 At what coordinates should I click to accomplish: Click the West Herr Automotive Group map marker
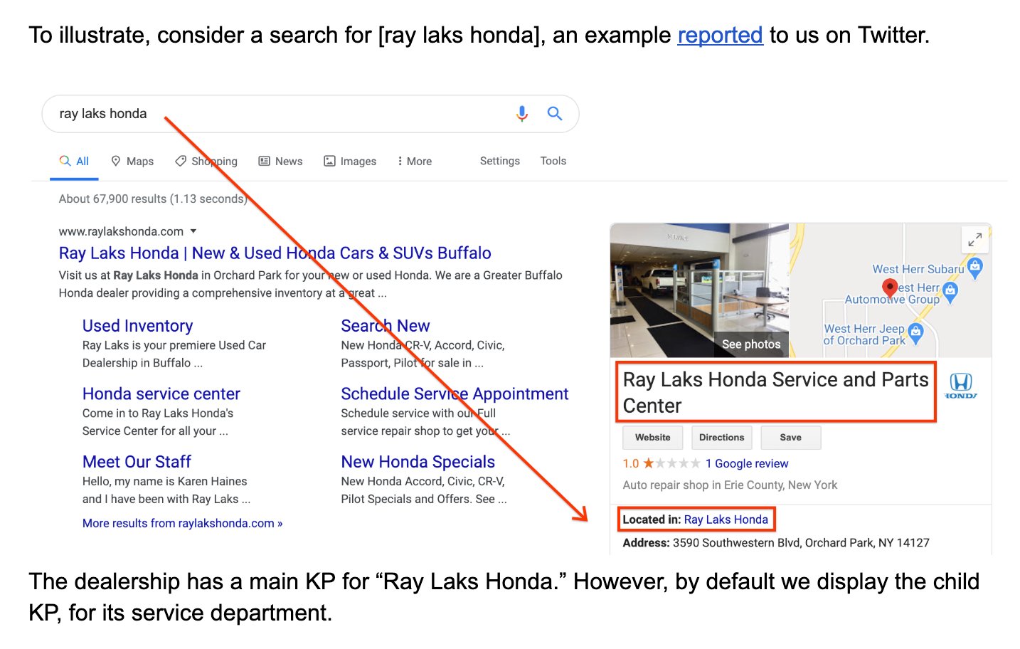tap(950, 292)
